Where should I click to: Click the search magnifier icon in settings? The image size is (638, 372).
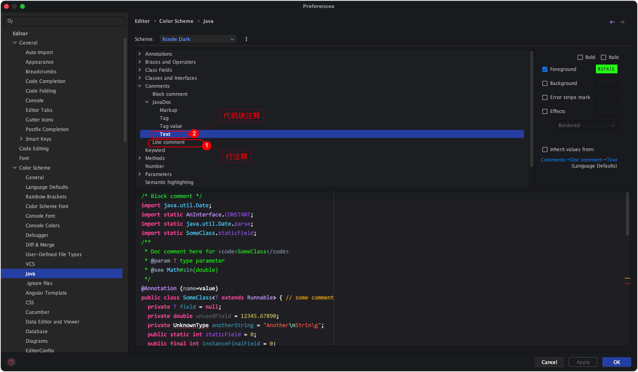coord(10,21)
